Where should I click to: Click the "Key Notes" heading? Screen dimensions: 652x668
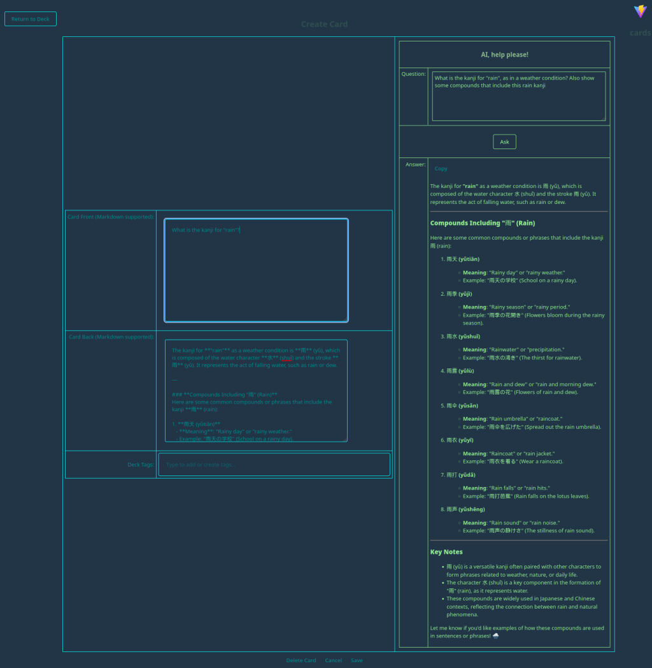tap(446, 552)
